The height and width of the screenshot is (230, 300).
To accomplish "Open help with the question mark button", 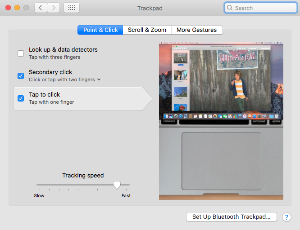I will click(x=286, y=217).
